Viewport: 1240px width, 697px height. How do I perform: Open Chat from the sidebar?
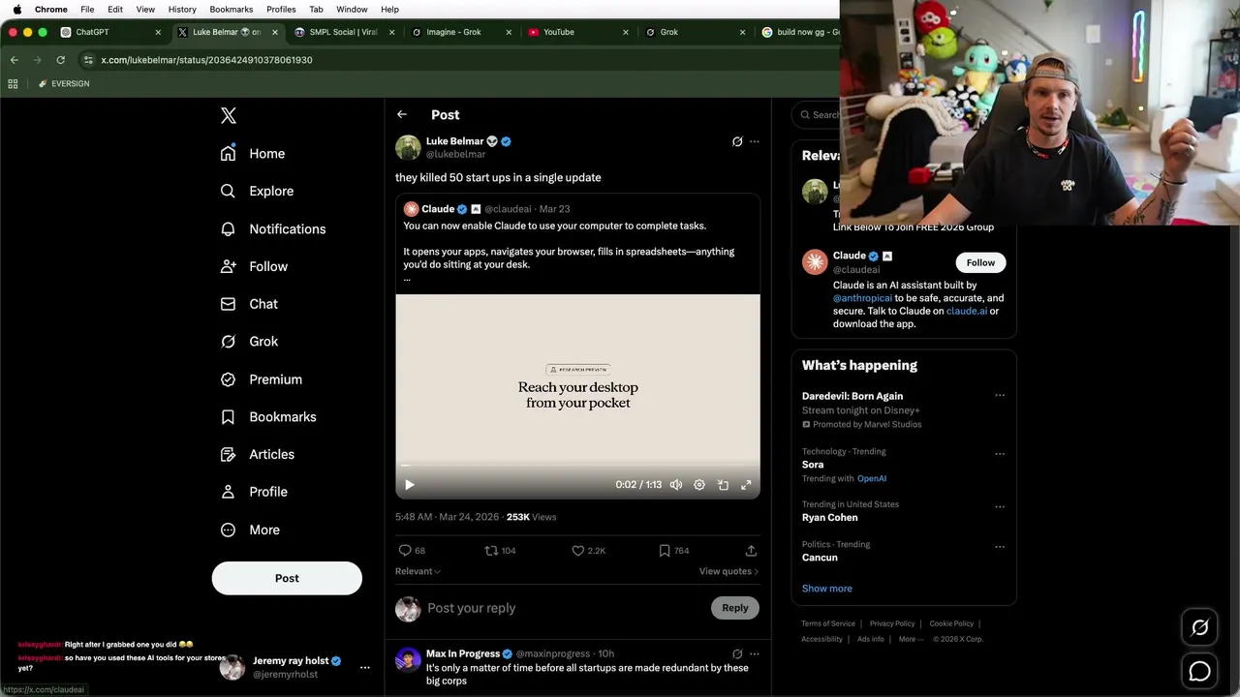click(249, 304)
